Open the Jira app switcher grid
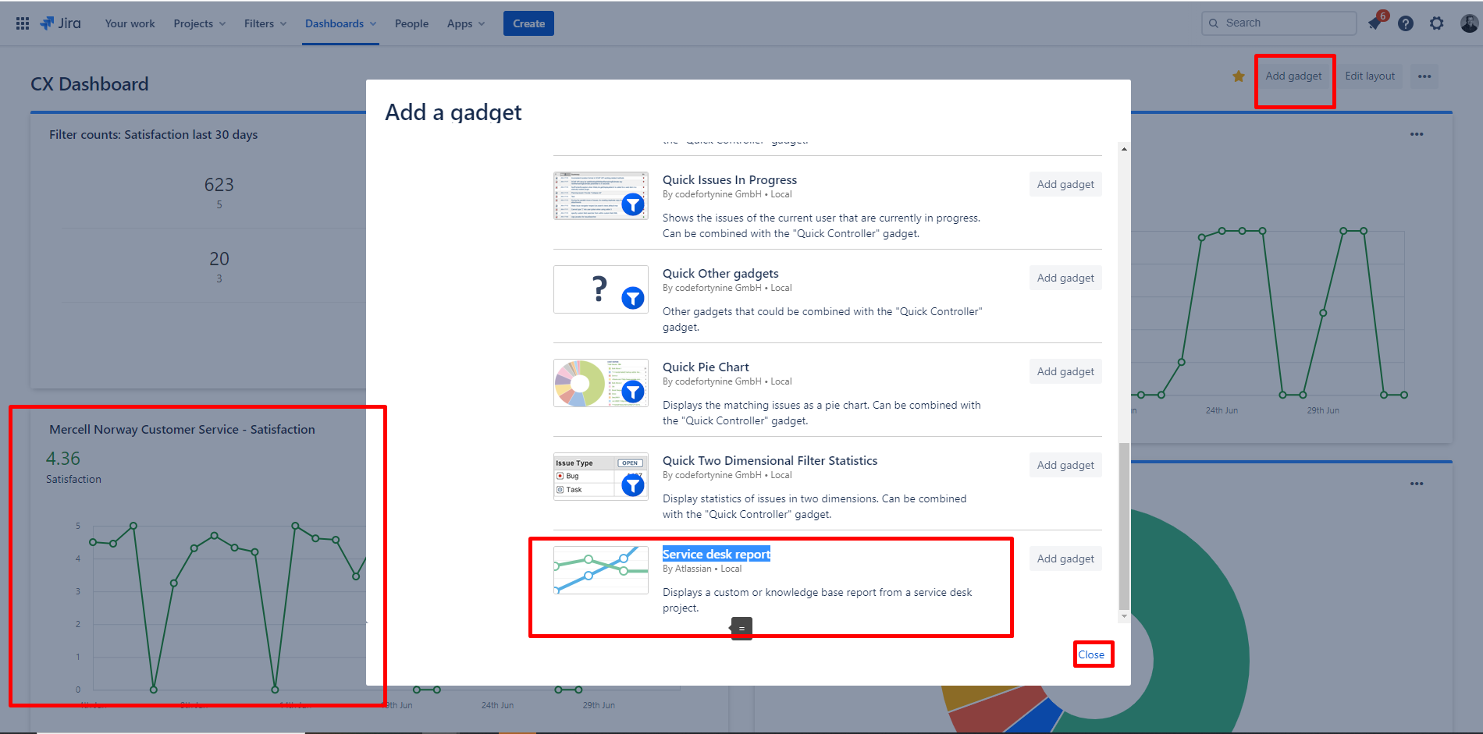Screen dimensions: 1483x734 [22, 23]
